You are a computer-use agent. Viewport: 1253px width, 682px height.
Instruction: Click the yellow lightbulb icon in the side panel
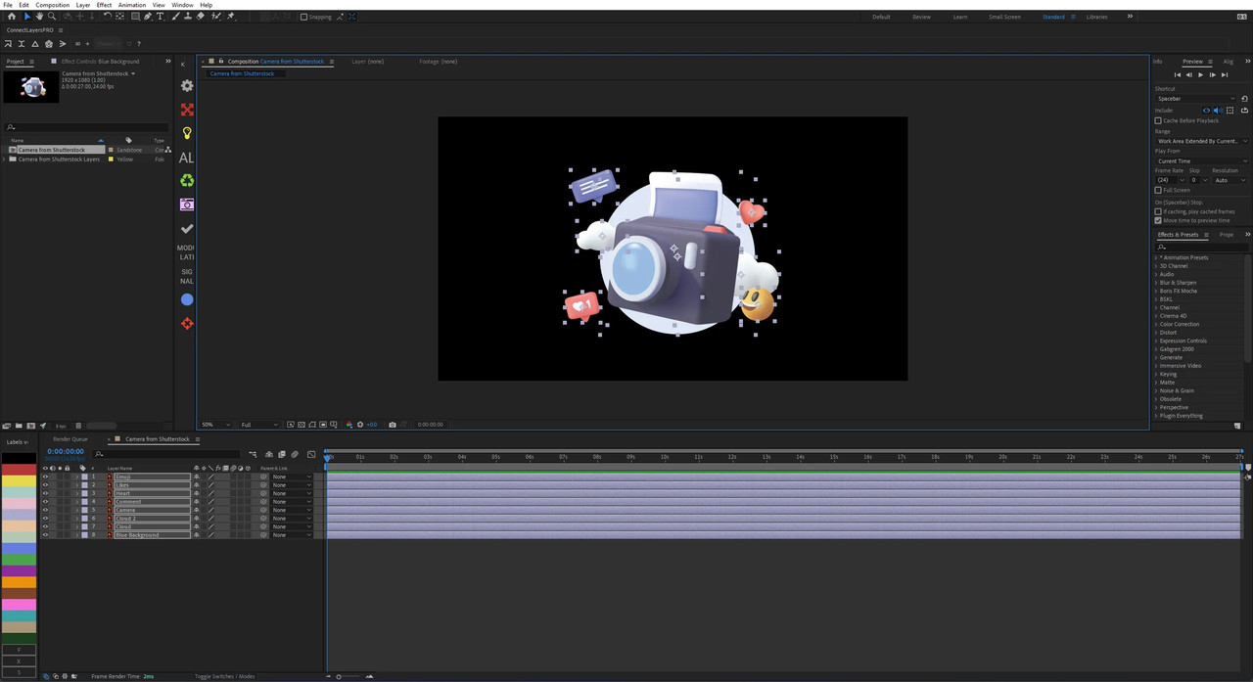click(187, 133)
